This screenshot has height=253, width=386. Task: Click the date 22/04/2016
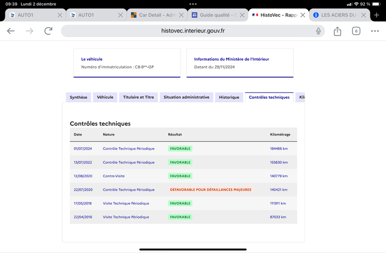(83, 217)
